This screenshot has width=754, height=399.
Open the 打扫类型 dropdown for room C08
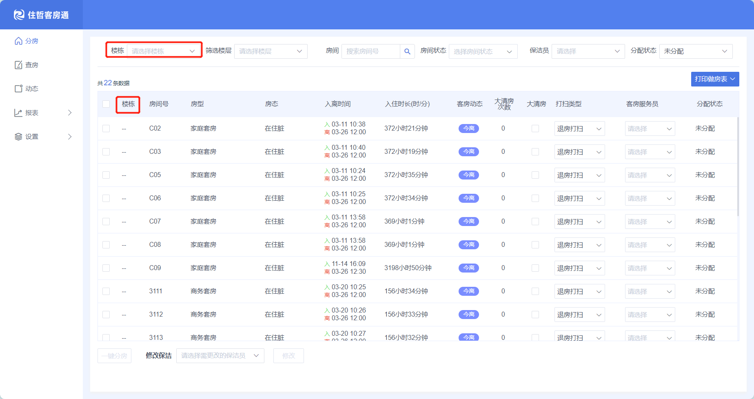pyautogui.click(x=579, y=245)
